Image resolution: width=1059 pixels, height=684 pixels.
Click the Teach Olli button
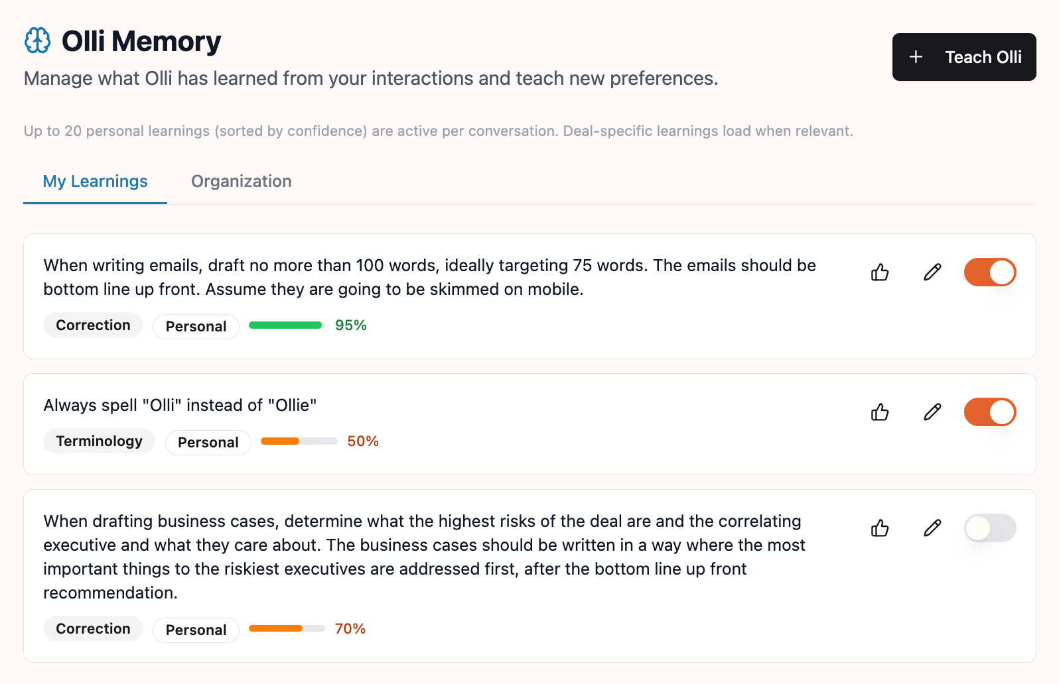tap(964, 57)
